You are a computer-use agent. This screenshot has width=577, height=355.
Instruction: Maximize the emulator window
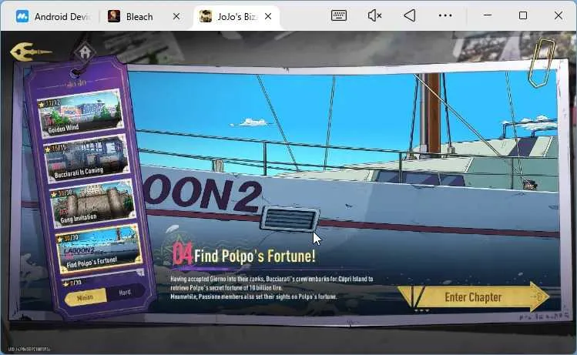coord(523,15)
